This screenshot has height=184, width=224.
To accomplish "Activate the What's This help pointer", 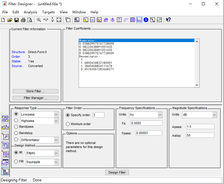I will [168, 20].
